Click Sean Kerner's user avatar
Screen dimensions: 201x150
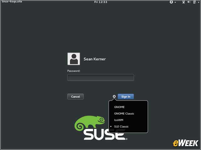74,59
